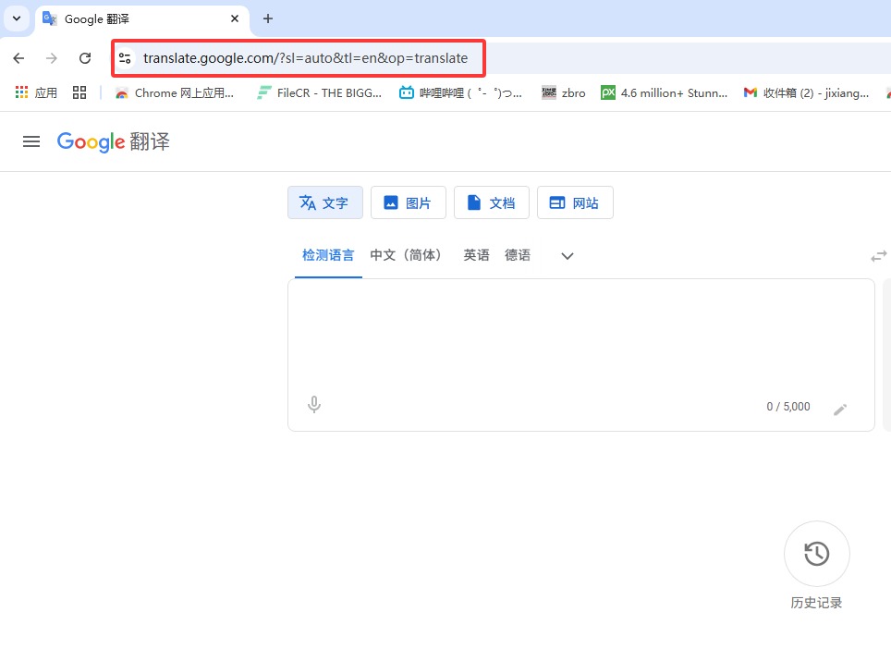Open the tab search dropdown arrow
This screenshot has width=891, height=661.
point(17,18)
